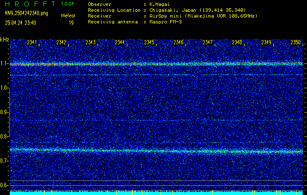Click the filename KN9_2504242340.png

tap(26, 13)
